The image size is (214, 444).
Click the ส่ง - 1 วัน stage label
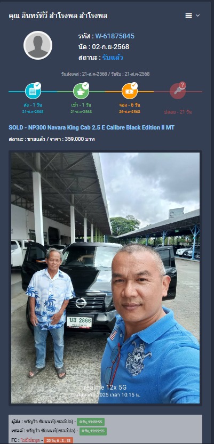pos(33,105)
